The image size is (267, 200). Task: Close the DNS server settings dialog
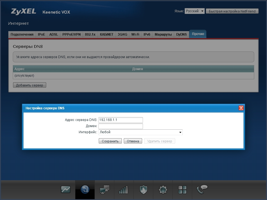point(241,108)
